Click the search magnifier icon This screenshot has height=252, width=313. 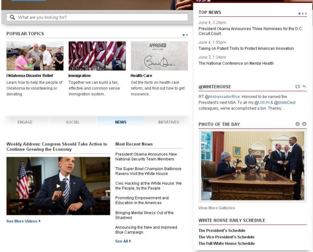(13, 17)
